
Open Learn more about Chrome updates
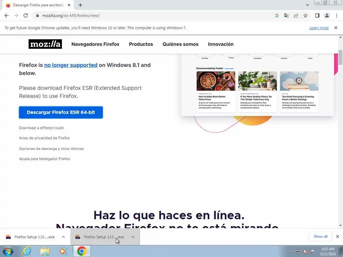pyautogui.click(x=319, y=28)
